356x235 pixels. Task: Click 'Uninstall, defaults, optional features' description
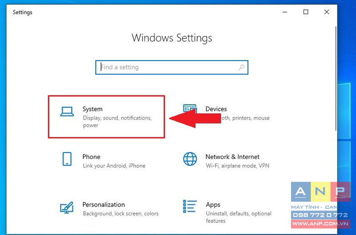coord(239,217)
